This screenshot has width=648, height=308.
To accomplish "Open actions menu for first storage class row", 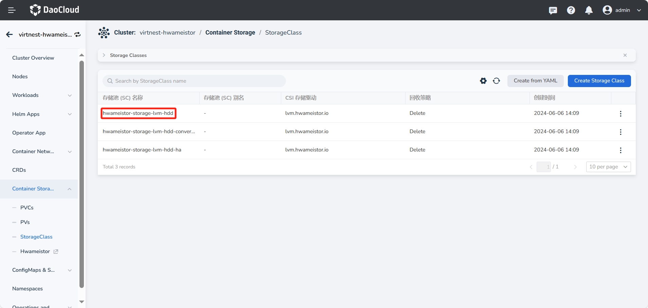I will click(620, 114).
